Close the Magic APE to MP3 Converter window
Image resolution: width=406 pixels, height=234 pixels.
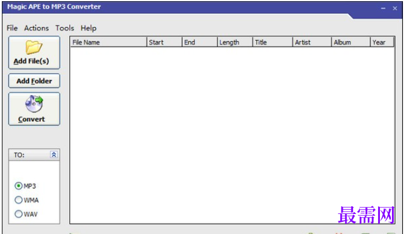[395, 8]
